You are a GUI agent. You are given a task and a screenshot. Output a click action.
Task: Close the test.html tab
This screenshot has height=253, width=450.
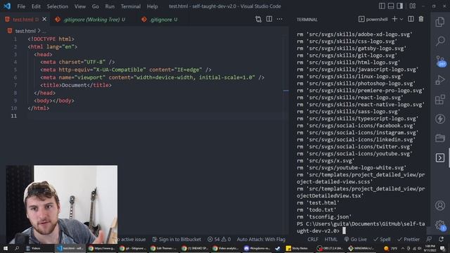[44, 19]
